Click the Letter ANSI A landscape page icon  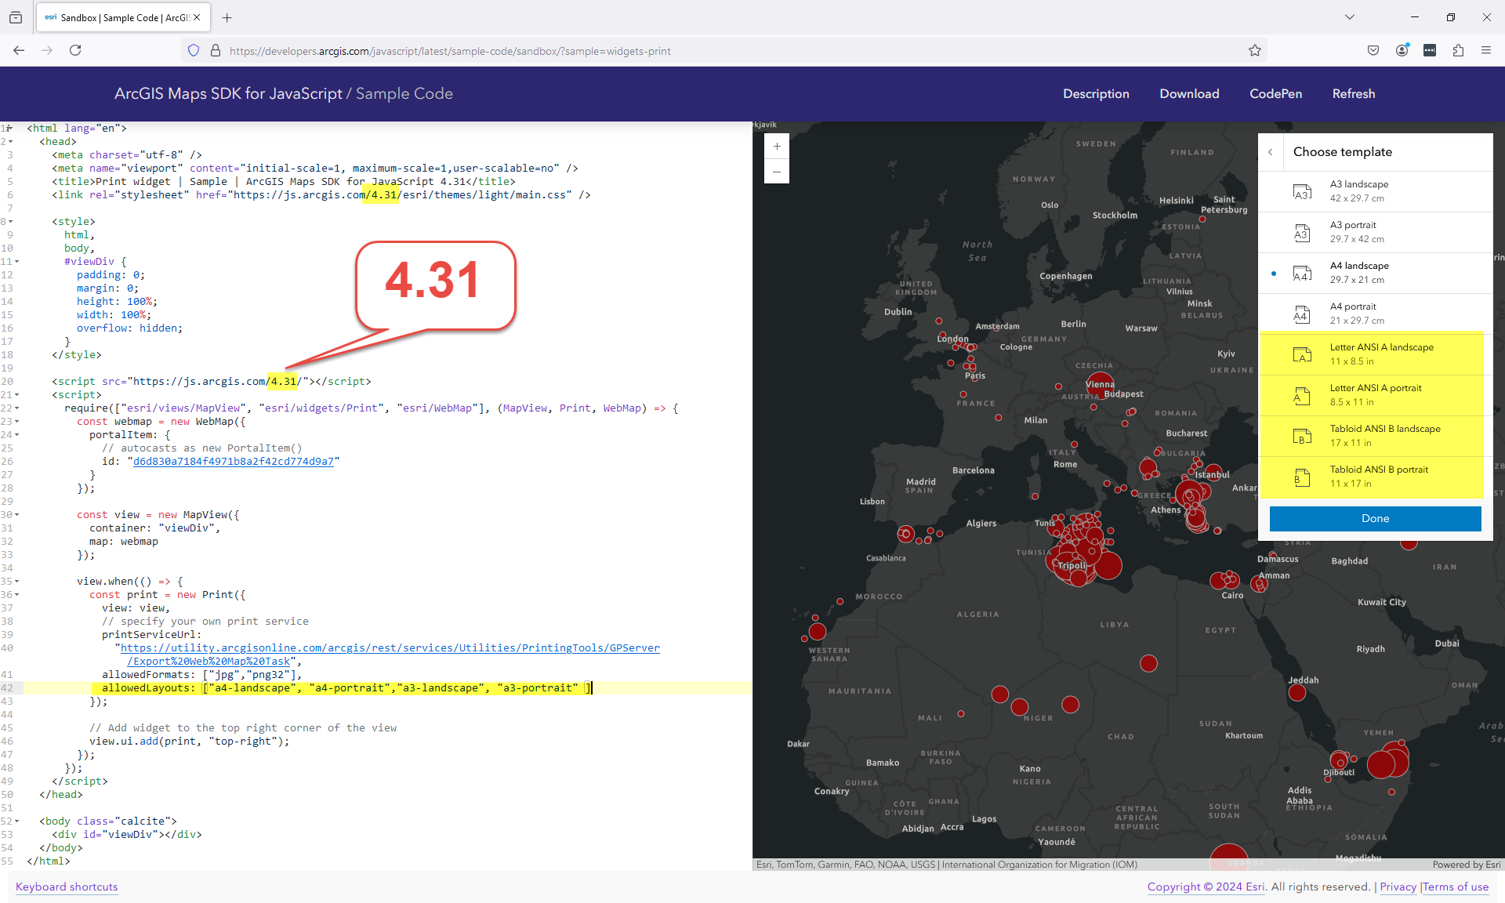[x=1302, y=354]
